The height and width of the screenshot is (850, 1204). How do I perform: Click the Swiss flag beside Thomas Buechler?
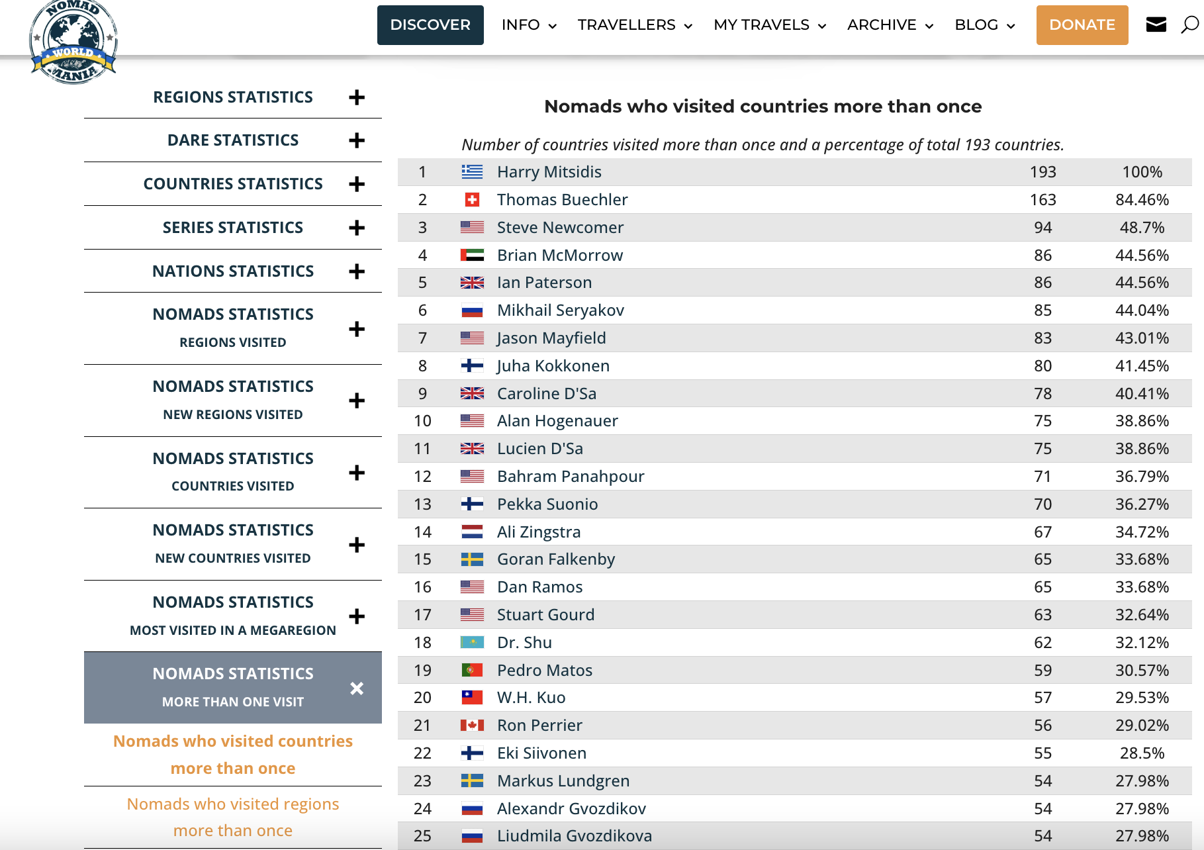[472, 200]
